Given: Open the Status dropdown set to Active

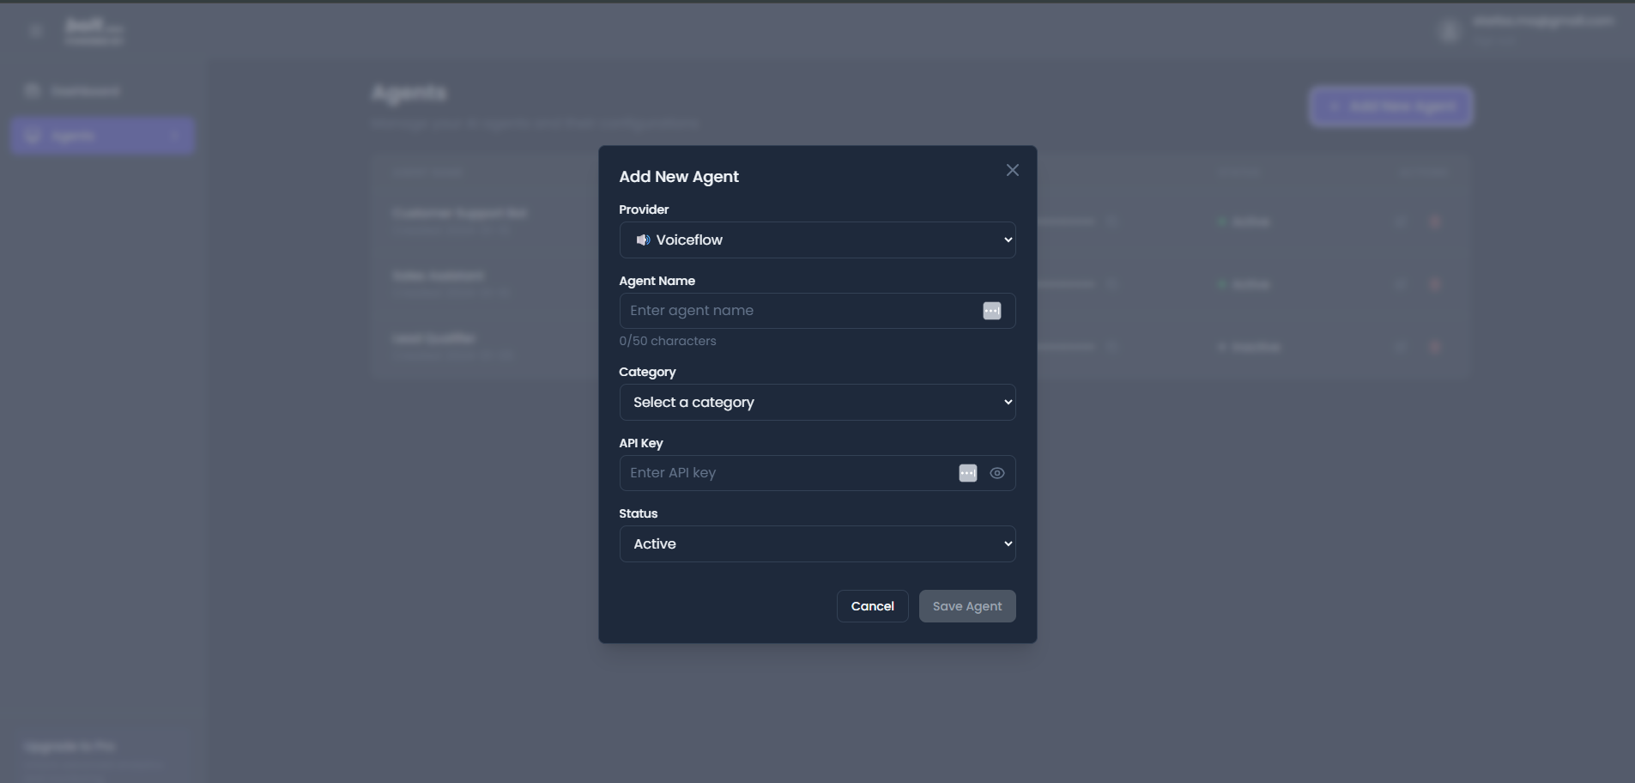Looking at the screenshot, I should tap(817, 543).
